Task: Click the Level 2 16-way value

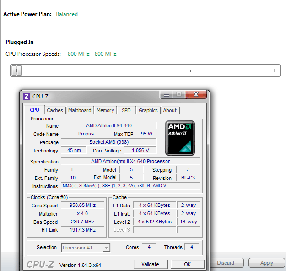Action: point(189,222)
